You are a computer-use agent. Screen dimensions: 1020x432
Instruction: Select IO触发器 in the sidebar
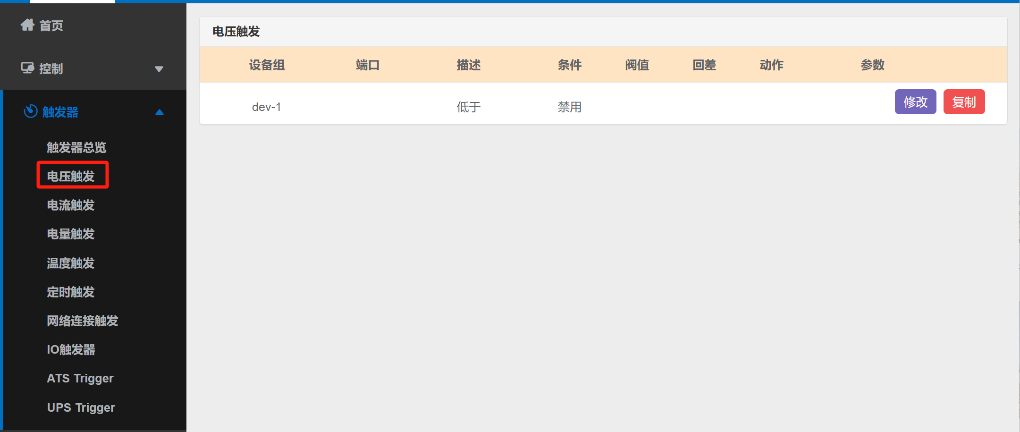pos(71,349)
